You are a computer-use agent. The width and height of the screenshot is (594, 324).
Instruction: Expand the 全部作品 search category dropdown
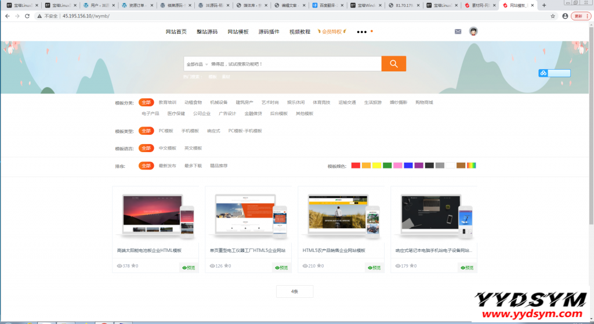coord(197,64)
